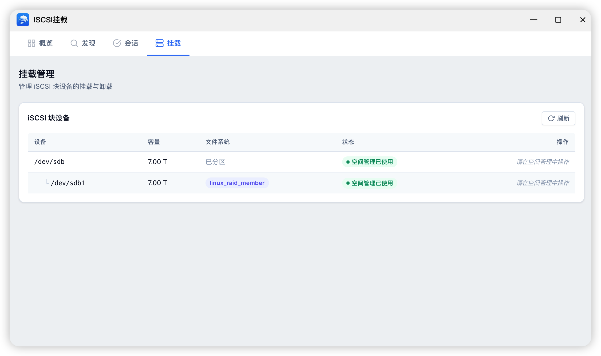
Task: Click the 已分区 filesystem cell
Action: point(215,162)
